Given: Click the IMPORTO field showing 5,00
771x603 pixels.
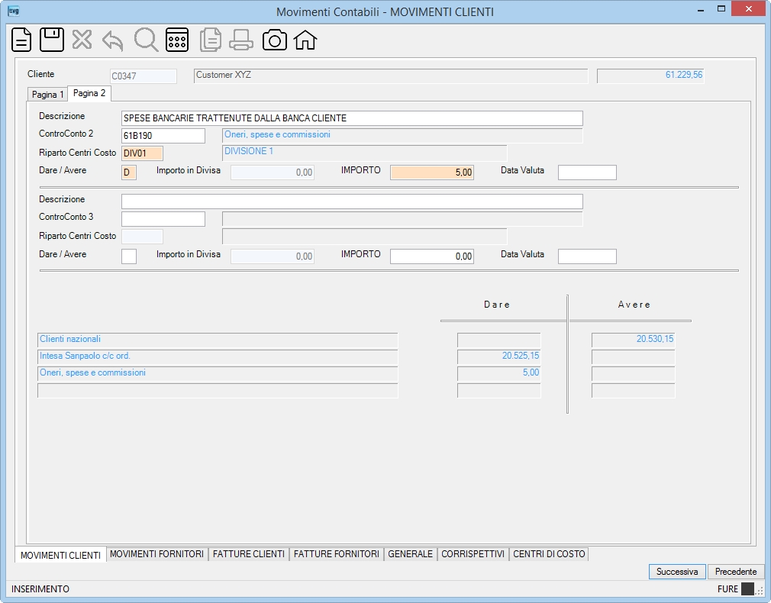Looking at the screenshot, I should [x=432, y=173].
